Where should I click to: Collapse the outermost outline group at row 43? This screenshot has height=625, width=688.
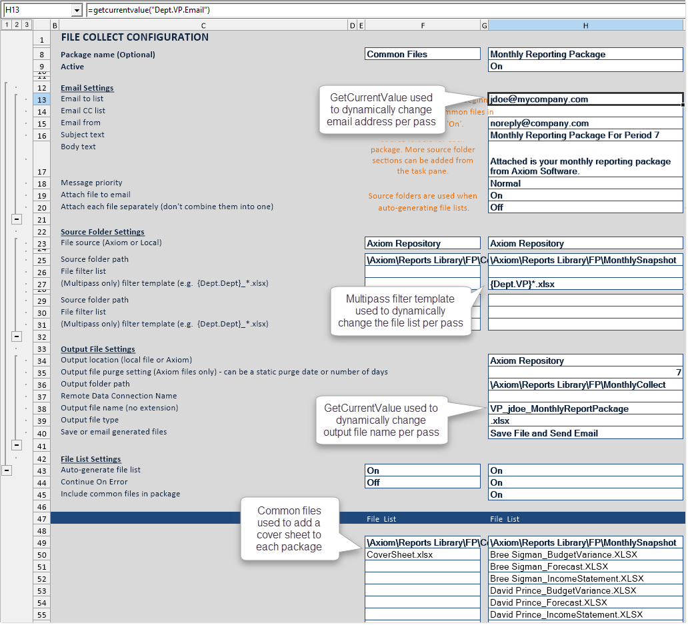[7, 470]
